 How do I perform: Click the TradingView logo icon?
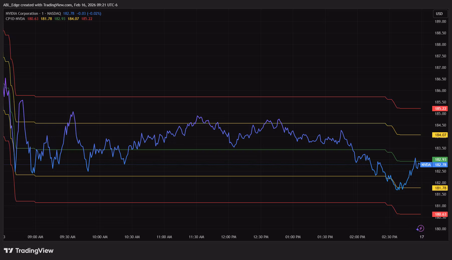point(9,250)
